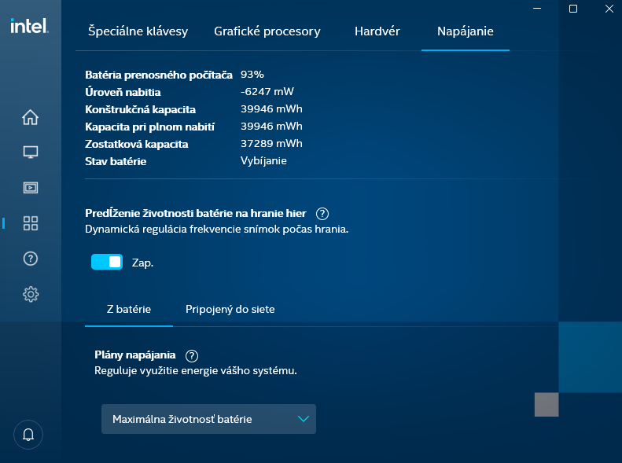Switch to Pripojený do siete sub-tab
This screenshot has width=622, height=463.
[x=230, y=309]
